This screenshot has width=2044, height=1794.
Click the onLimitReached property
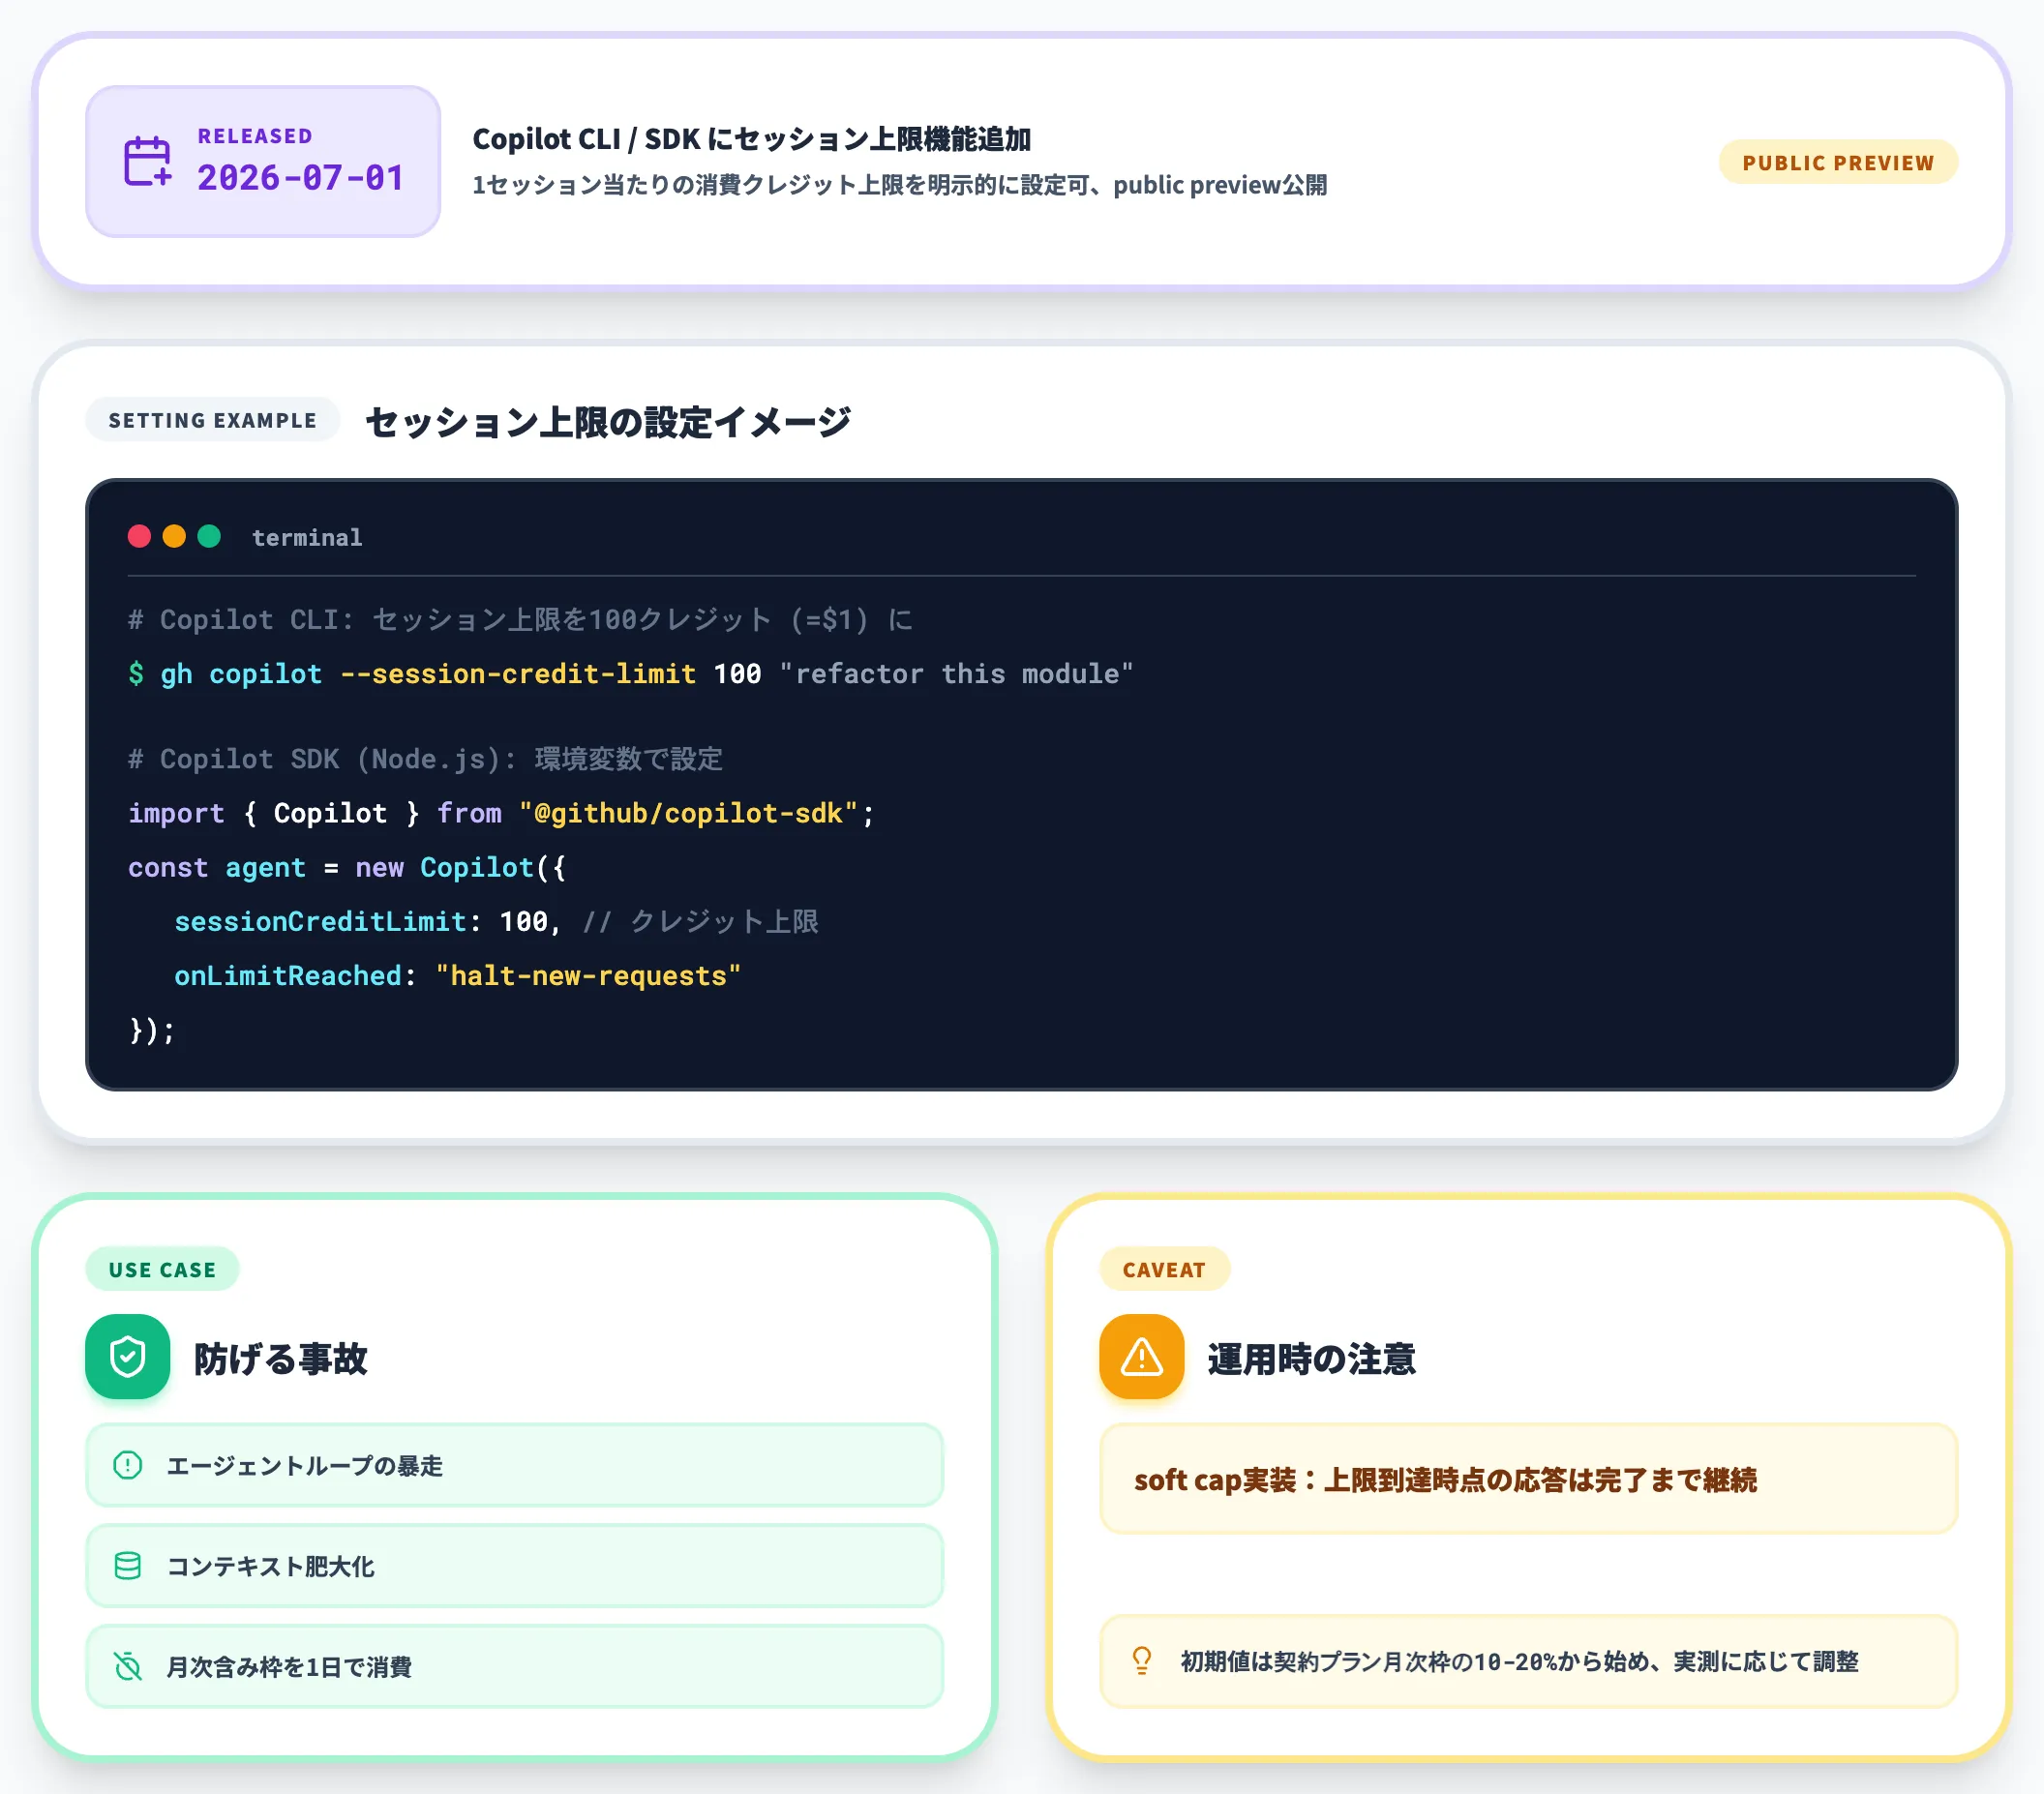288,975
